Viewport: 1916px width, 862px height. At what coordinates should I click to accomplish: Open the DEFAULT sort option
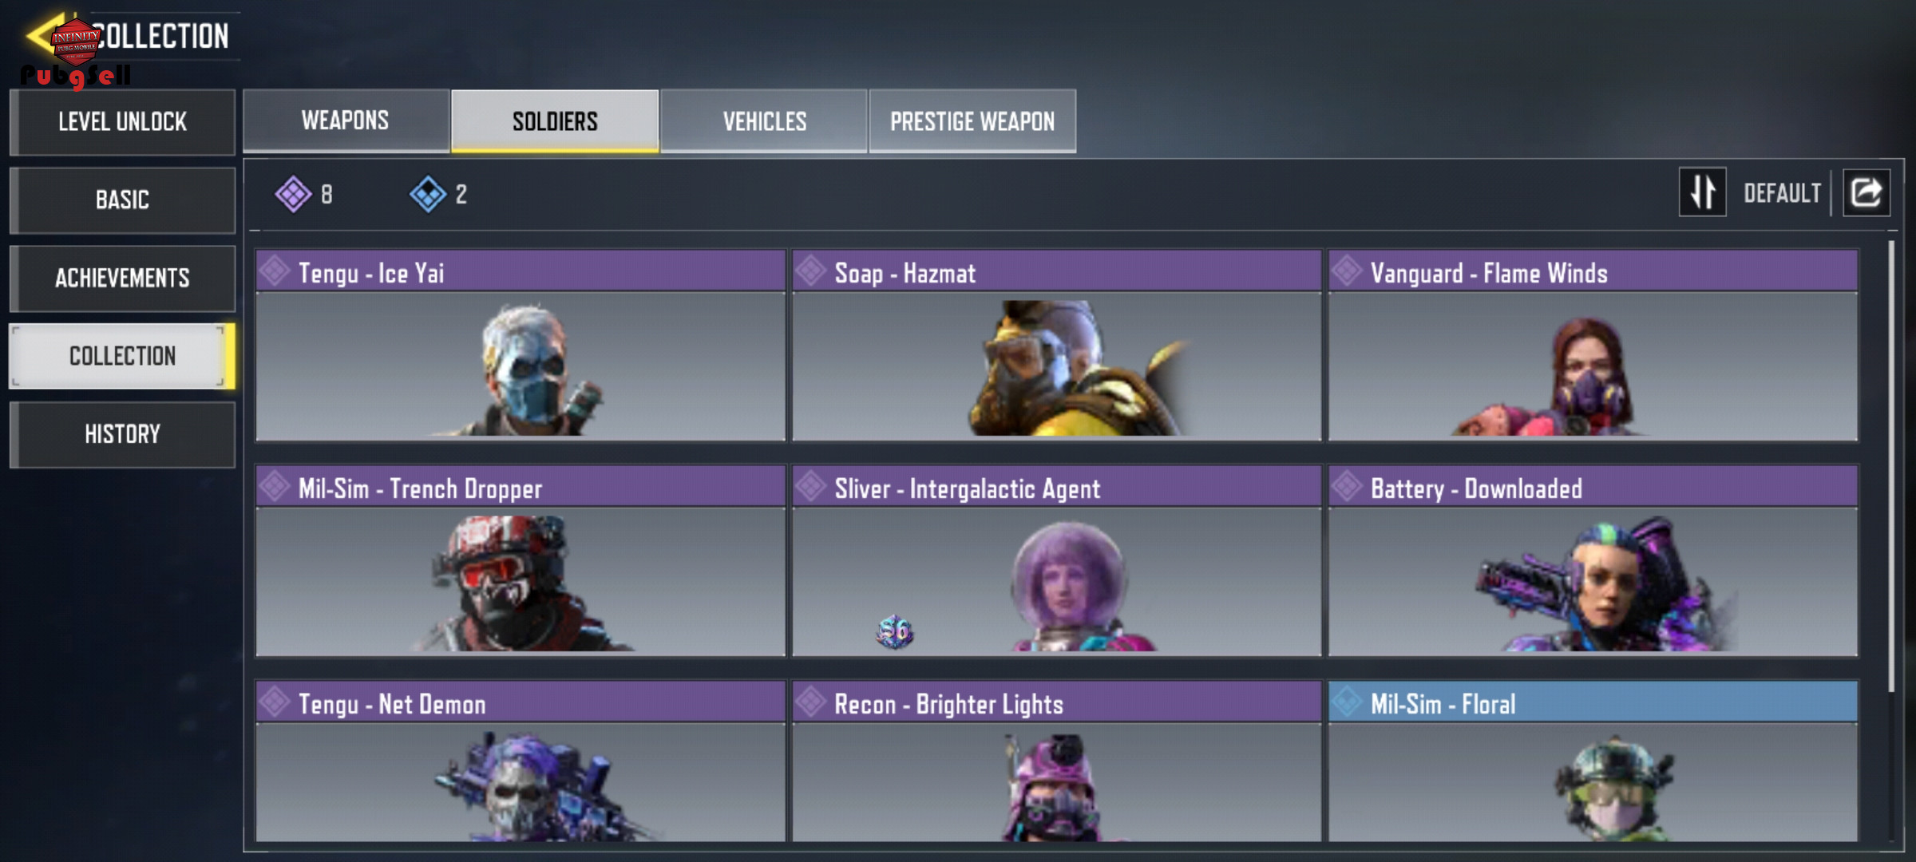pos(1782,193)
